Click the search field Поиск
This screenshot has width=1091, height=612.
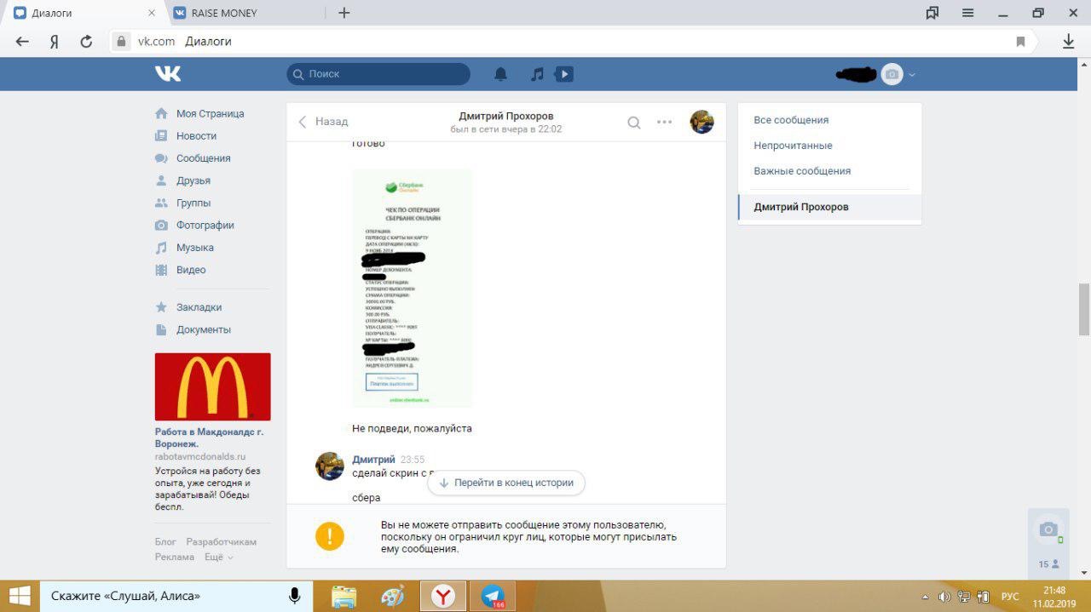point(378,74)
